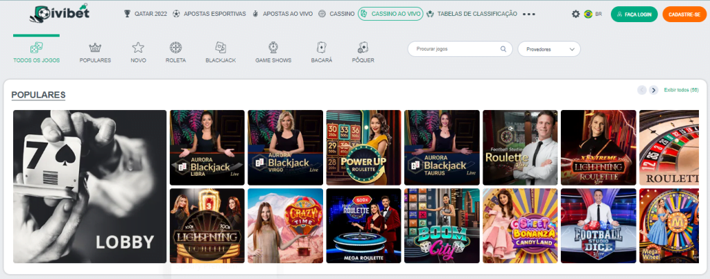This screenshot has width=710, height=279.
Task: Click the Ivibet logo
Action: click(x=61, y=13)
